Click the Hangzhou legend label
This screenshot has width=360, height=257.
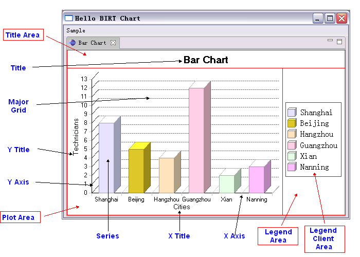pyautogui.click(x=317, y=134)
